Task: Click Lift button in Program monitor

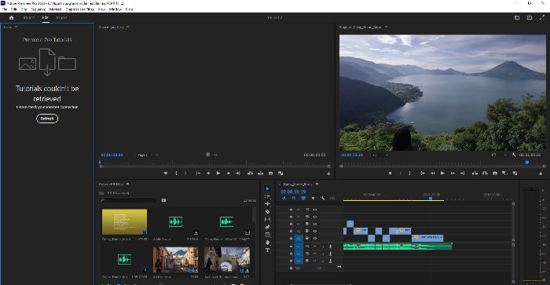Action: click(x=475, y=174)
